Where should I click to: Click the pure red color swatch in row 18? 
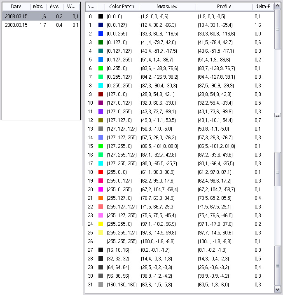pos(101,172)
